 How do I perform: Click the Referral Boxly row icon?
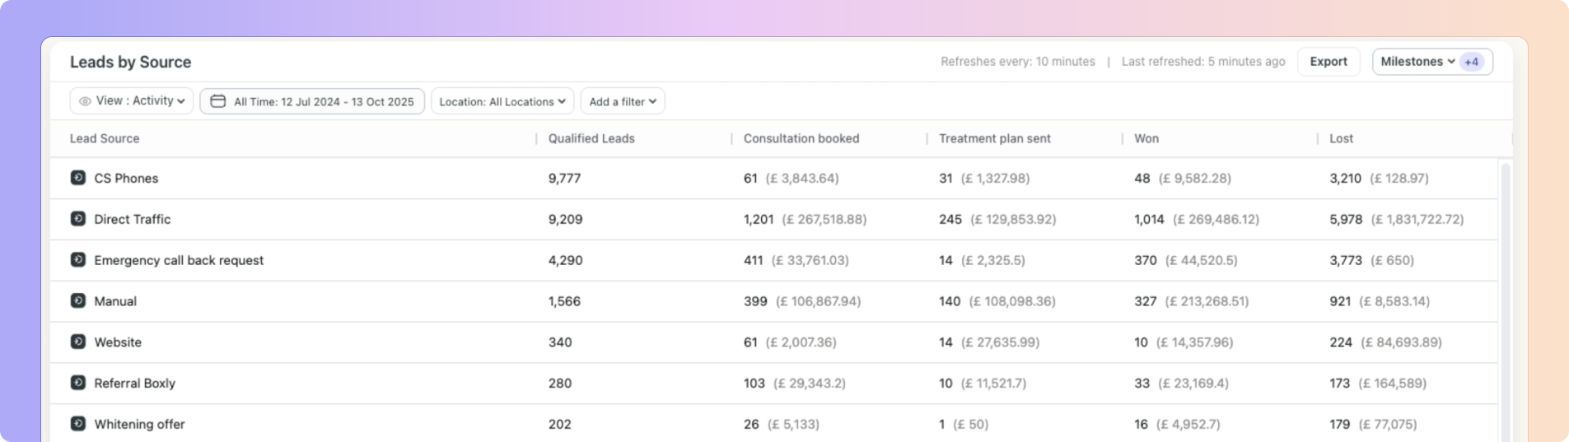[78, 383]
